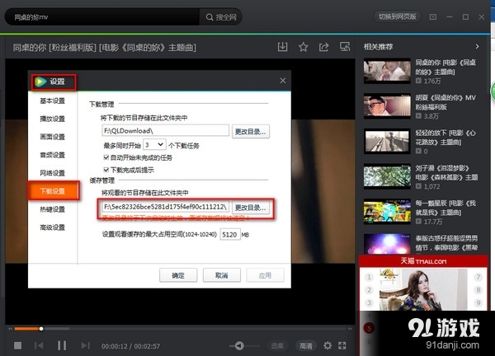Open 画面设置 tab
This screenshot has width=495, height=356.
coord(53,137)
